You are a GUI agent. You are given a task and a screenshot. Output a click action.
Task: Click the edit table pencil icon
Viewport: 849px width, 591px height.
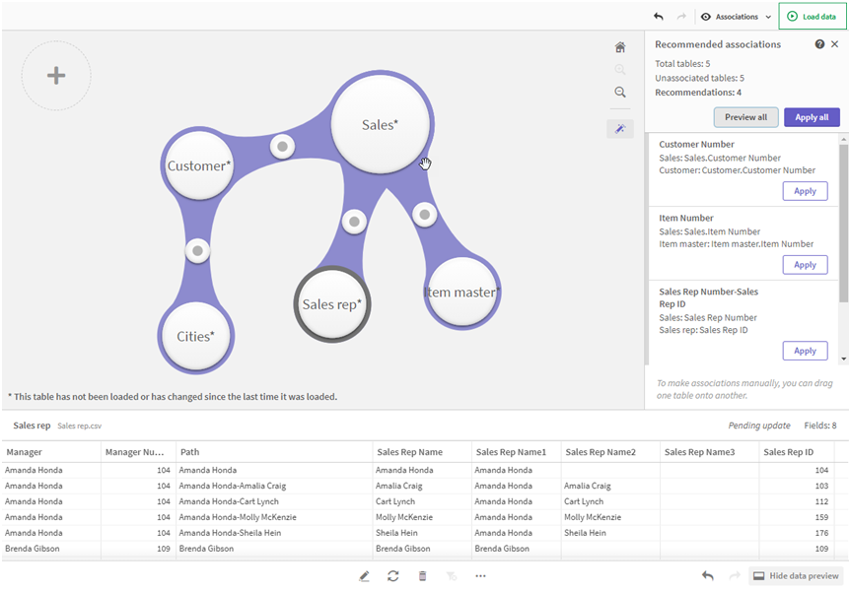(x=364, y=576)
